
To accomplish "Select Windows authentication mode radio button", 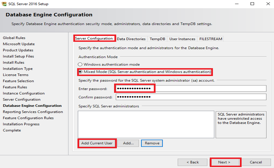I will pyautogui.click(x=80, y=65).
